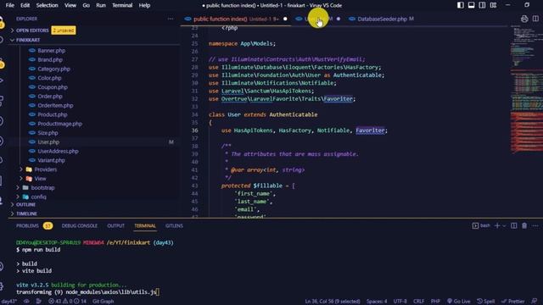Screen dimensions: 543x305
Task: Click Ln 36, Col 56 cursor position
Action: pos(333,302)
